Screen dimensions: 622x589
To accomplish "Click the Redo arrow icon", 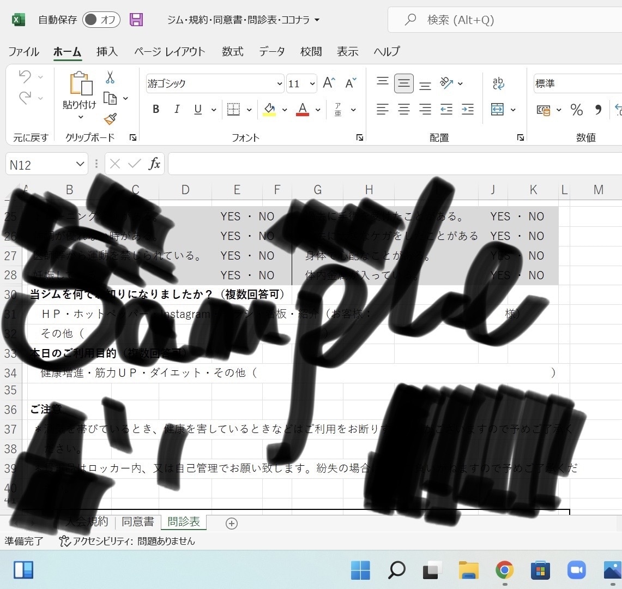I will tap(25, 98).
